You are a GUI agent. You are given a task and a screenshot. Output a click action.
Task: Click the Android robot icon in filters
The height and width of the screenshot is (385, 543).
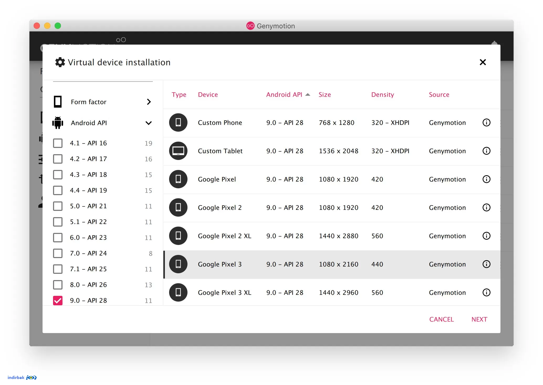click(58, 123)
